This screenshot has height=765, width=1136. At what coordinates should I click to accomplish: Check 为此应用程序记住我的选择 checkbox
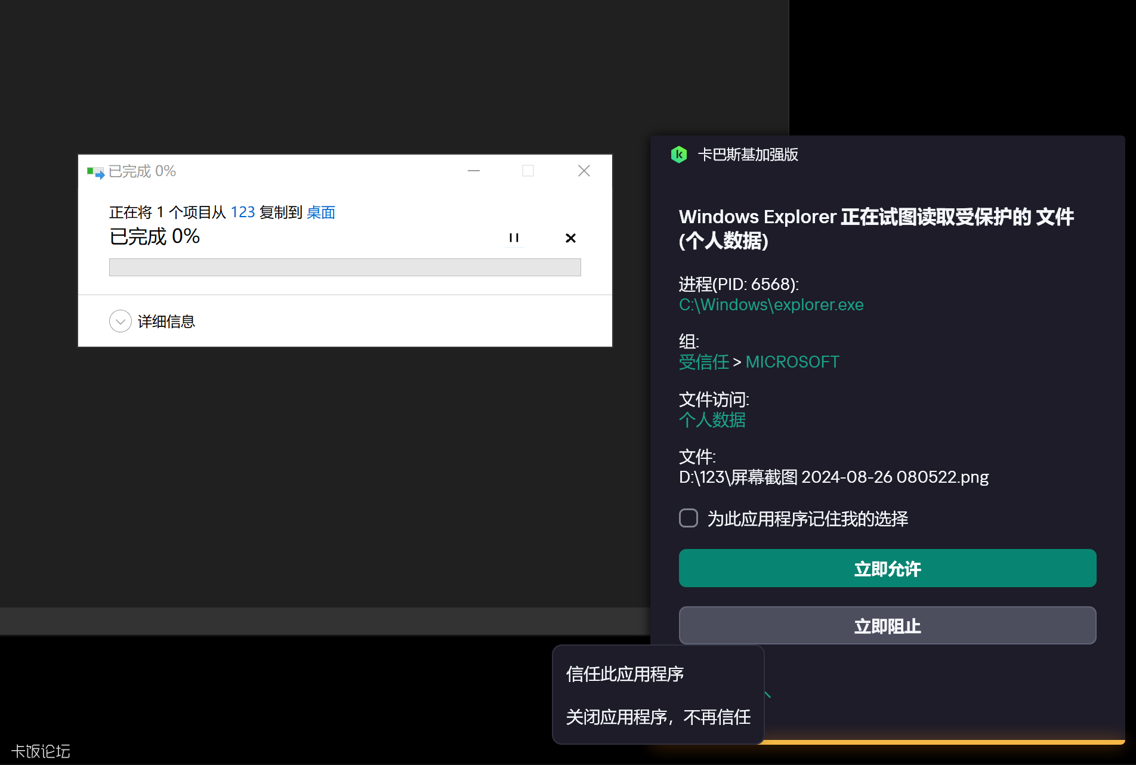(689, 518)
